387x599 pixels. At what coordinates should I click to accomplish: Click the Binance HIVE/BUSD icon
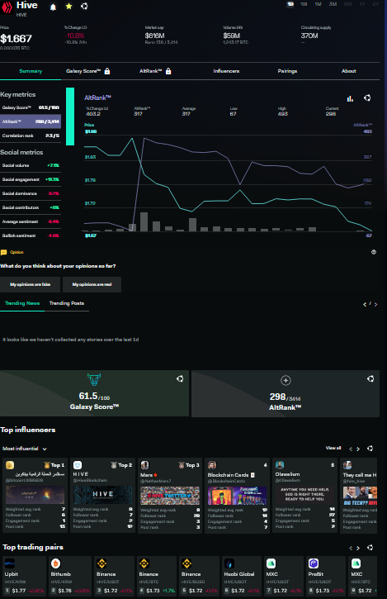coord(186,563)
